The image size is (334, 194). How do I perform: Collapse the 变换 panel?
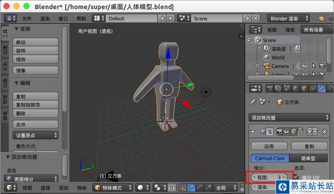[16, 29]
